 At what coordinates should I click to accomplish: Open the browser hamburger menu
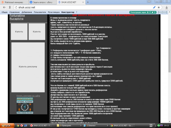(x=149, y=1)
